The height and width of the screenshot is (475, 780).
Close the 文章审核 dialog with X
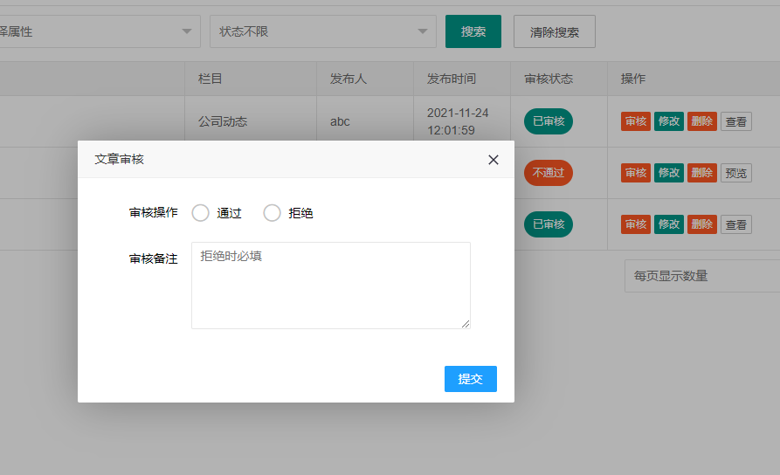point(494,160)
